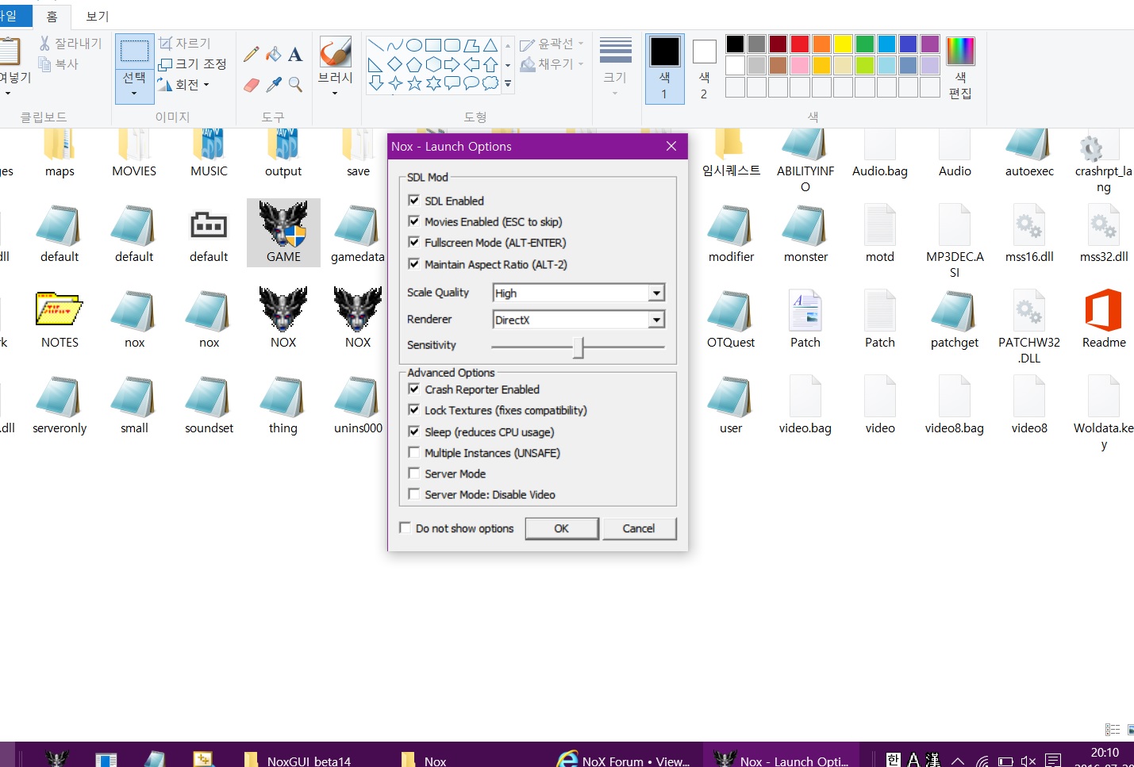This screenshot has width=1134, height=767.
Task: Select the Eraser tool
Action: pyautogui.click(x=252, y=84)
